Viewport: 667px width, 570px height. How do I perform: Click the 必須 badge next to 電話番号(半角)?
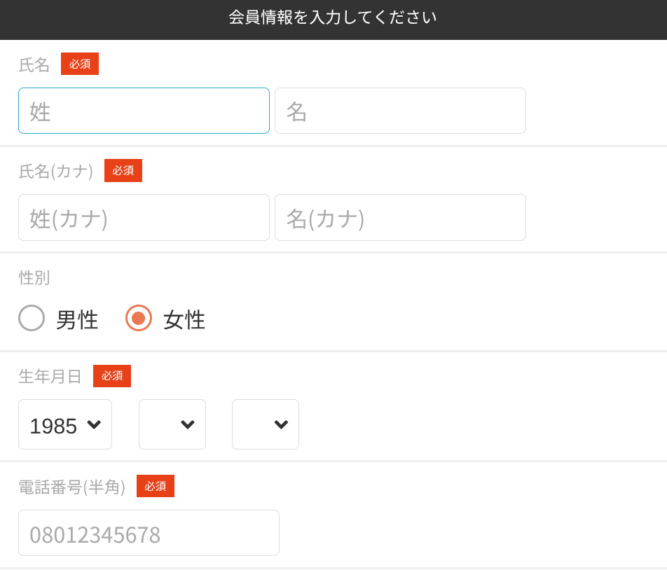[x=155, y=486]
